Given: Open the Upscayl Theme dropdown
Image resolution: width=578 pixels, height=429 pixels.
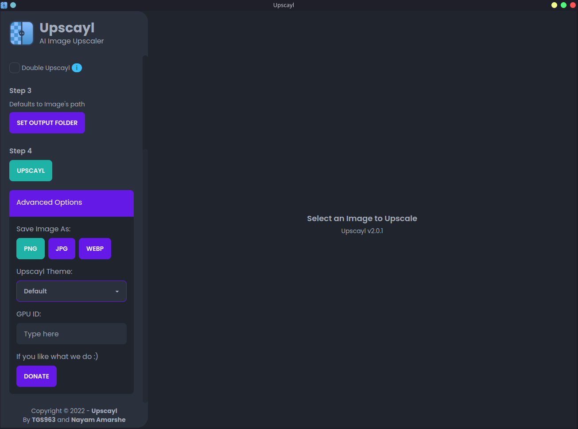Looking at the screenshot, I should coord(71,291).
